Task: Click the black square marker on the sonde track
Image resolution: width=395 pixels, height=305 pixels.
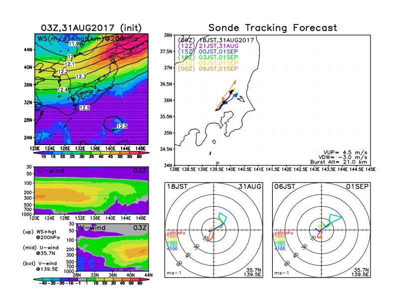Action: coord(224,102)
